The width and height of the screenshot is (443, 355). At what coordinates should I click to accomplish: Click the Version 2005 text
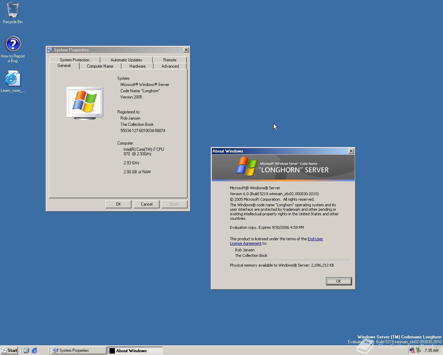(131, 97)
